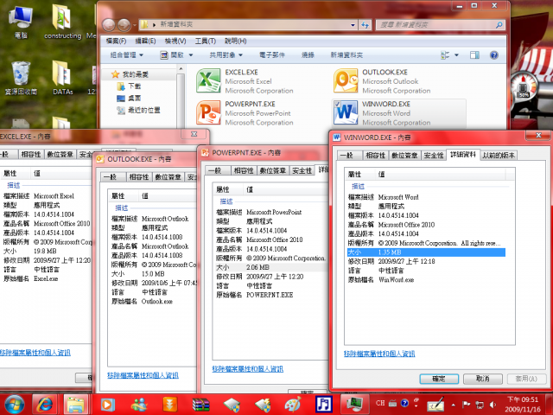Select WINWORD.EXE file icon in Explorer
The width and height of the screenshot is (553, 415).
tap(346, 113)
